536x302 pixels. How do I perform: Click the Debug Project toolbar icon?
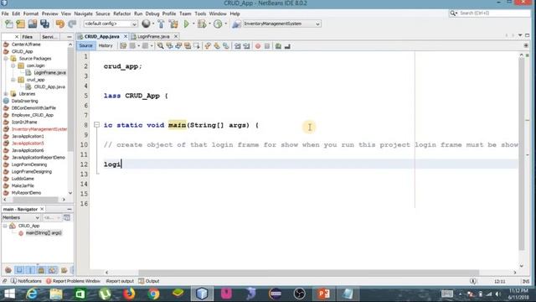click(202, 24)
